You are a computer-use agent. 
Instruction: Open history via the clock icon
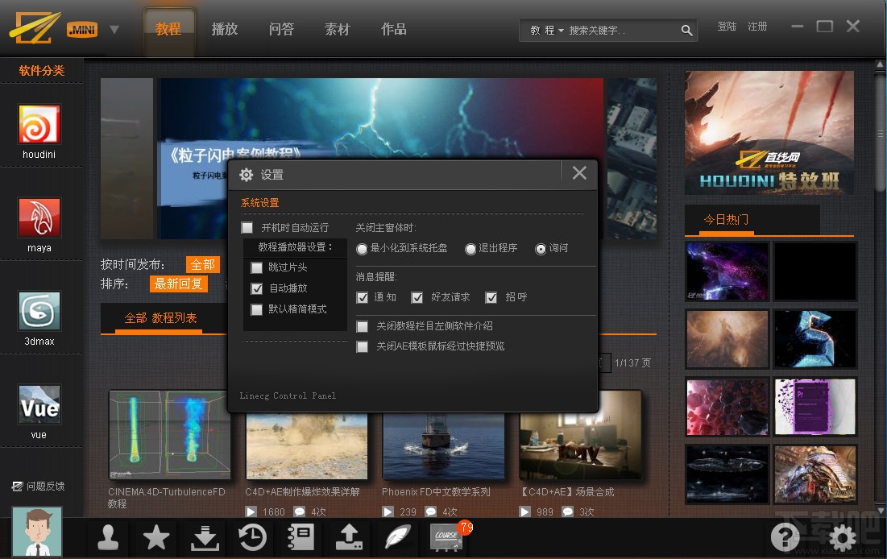click(x=252, y=537)
